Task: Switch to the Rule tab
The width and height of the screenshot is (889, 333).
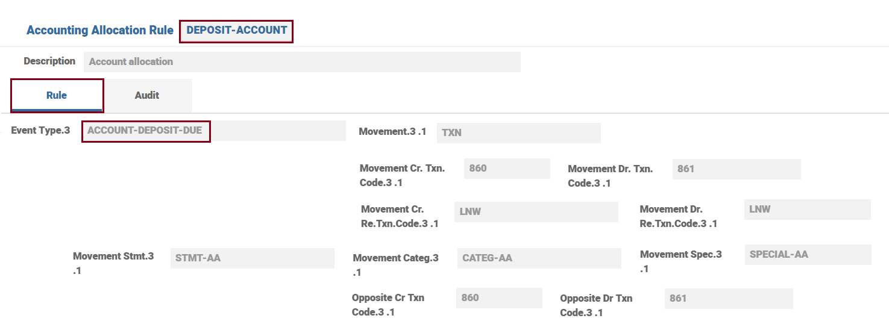Action: click(x=57, y=95)
